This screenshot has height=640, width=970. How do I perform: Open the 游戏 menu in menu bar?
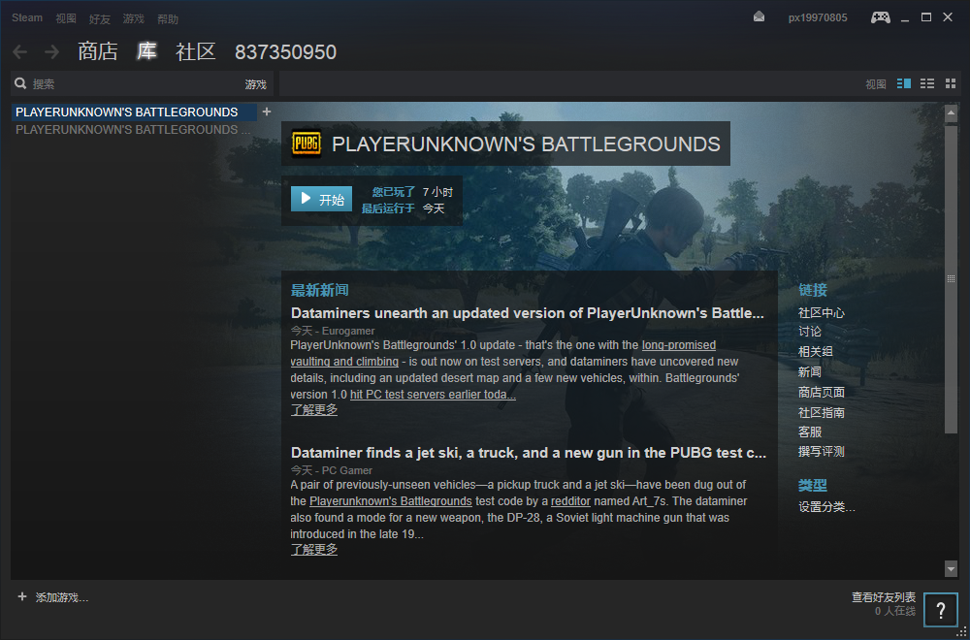pyautogui.click(x=133, y=18)
